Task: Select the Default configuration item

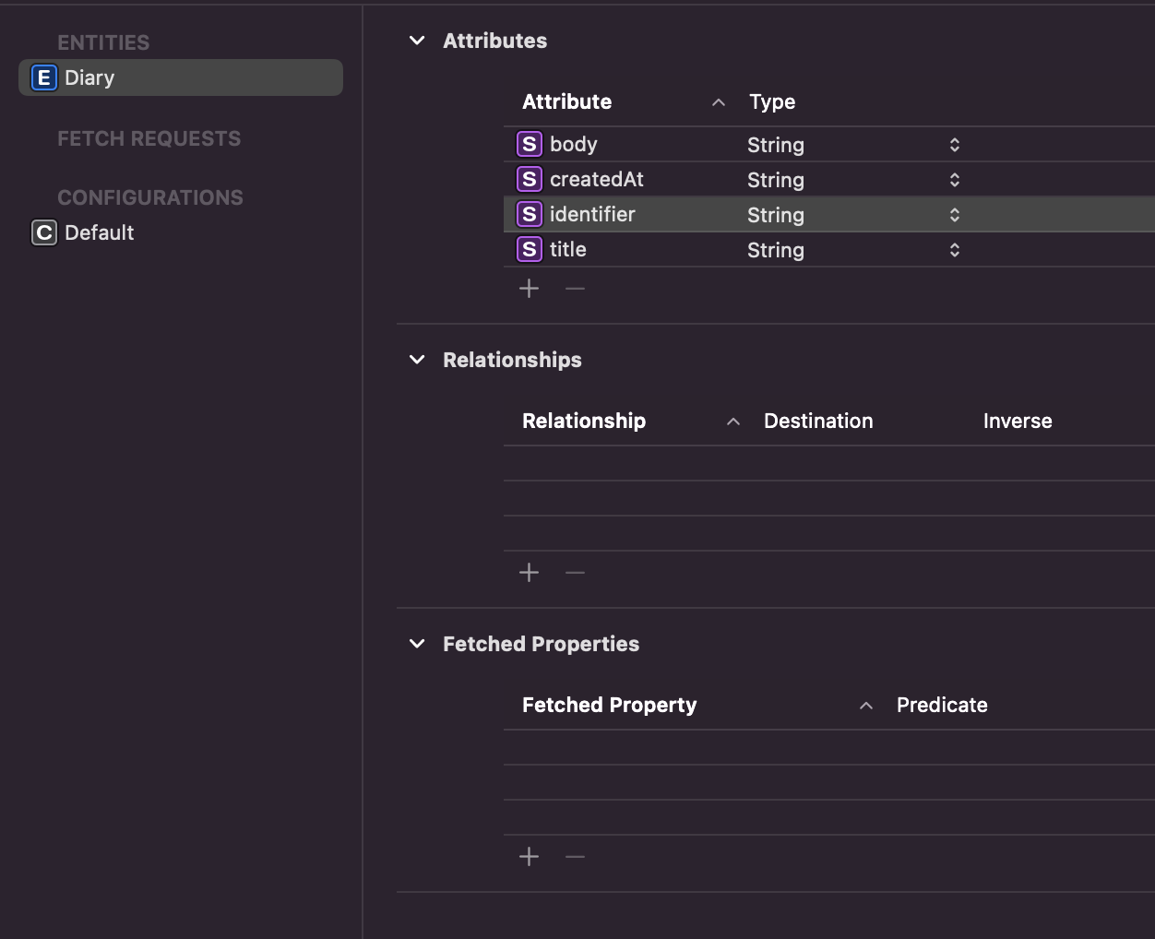Action: tap(99, 233)
